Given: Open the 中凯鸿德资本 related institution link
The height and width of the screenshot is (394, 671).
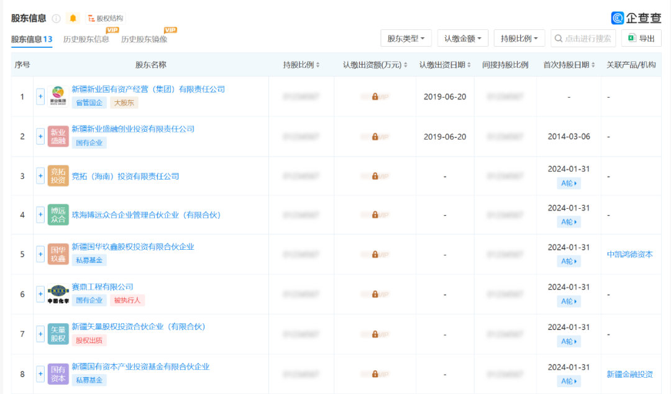Looking at the screenshot, I should 629,254.
